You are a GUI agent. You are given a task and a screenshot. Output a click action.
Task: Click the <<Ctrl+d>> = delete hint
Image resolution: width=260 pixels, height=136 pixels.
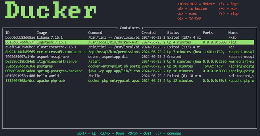point(196,4)
